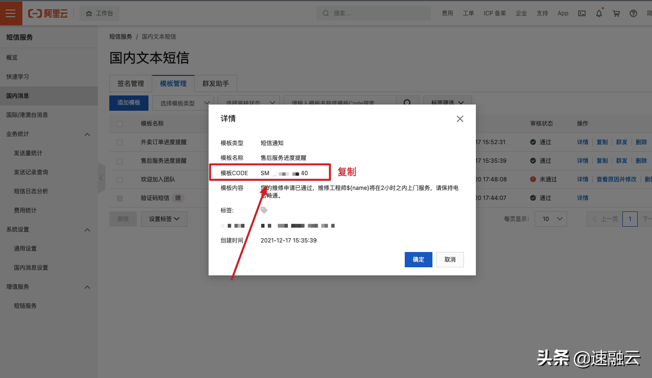652x378 pixels.
Task: Click 群发 in 外卖订单进度提醒 row
Action: (622, 142)
